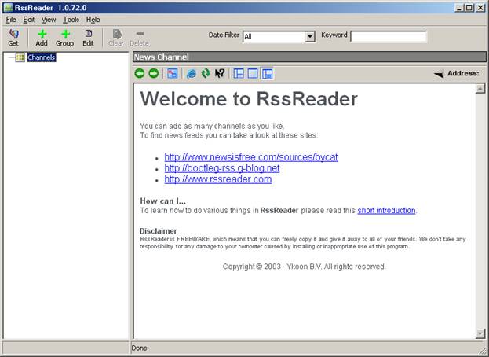Click into the Keyword input field

[388, 36]
